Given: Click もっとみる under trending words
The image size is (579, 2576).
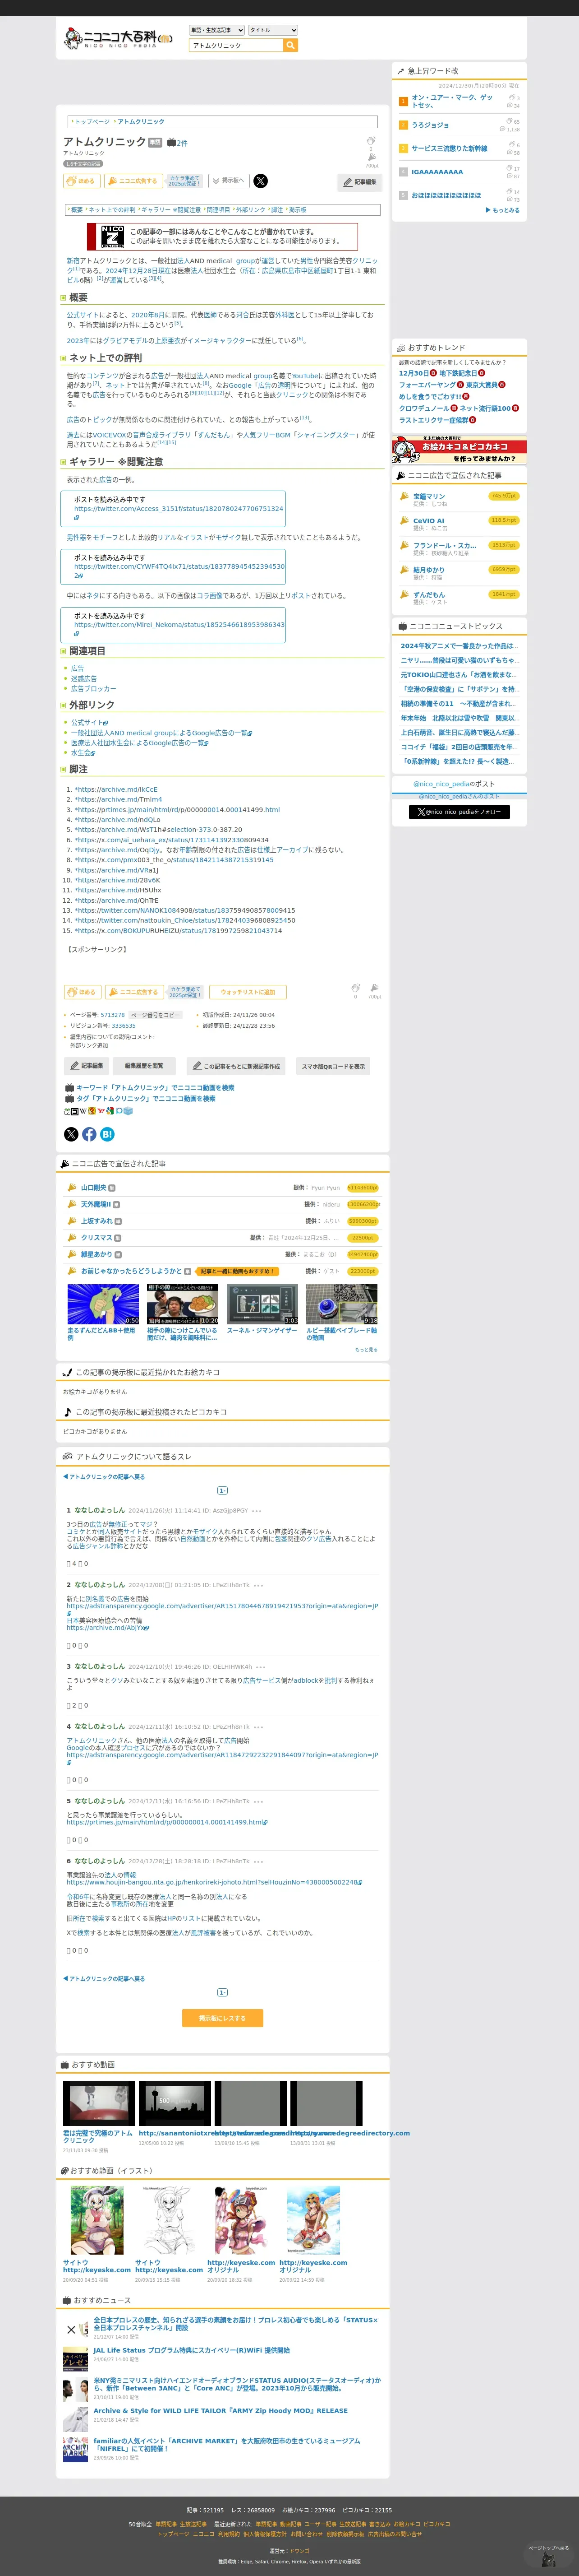Looking at the screenshot, I should click(x=502, y=210).
